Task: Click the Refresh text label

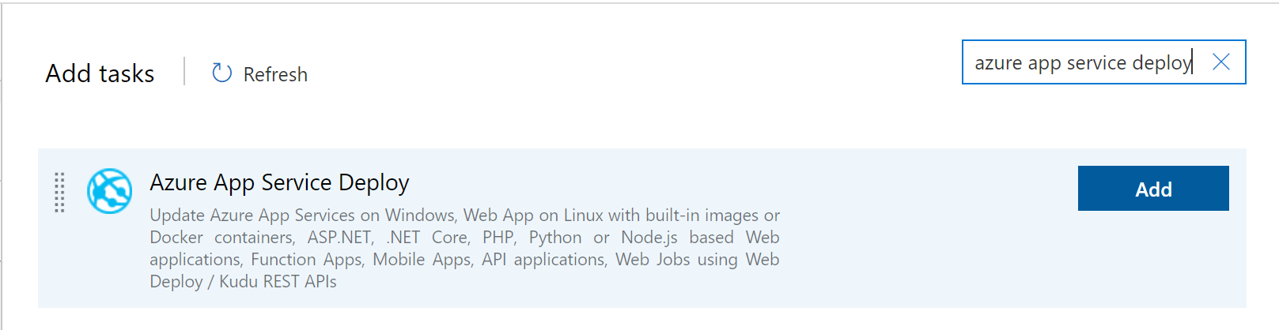Action: [275, 74]
